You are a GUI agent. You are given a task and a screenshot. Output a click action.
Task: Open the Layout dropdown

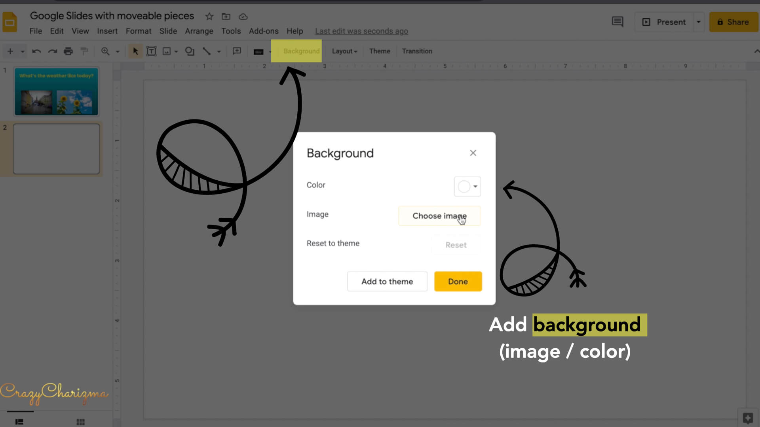(x=344, y=51)
